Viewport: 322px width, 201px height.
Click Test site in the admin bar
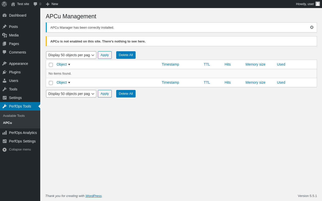(23, 4)
